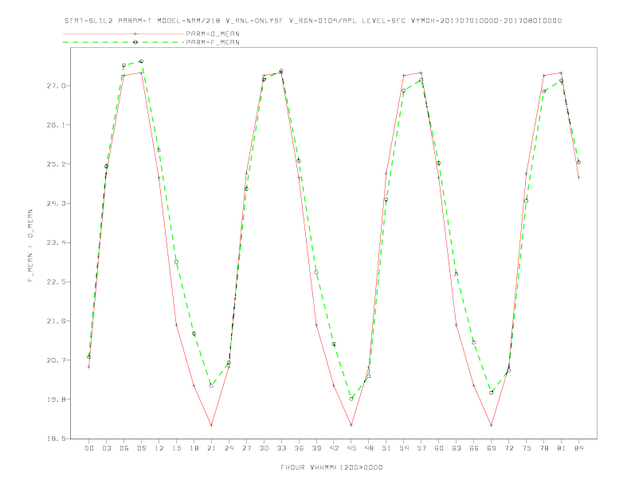This screenshot has height=488, width=631.
Task: Click the 23.4 y-axis tick label
Action: (57, 242)
